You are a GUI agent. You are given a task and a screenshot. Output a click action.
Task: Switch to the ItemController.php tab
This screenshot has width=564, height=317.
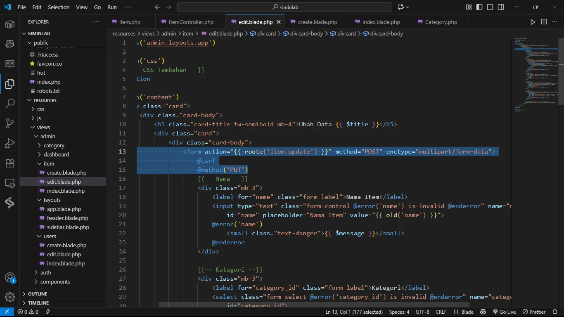(x=191, y=22)
